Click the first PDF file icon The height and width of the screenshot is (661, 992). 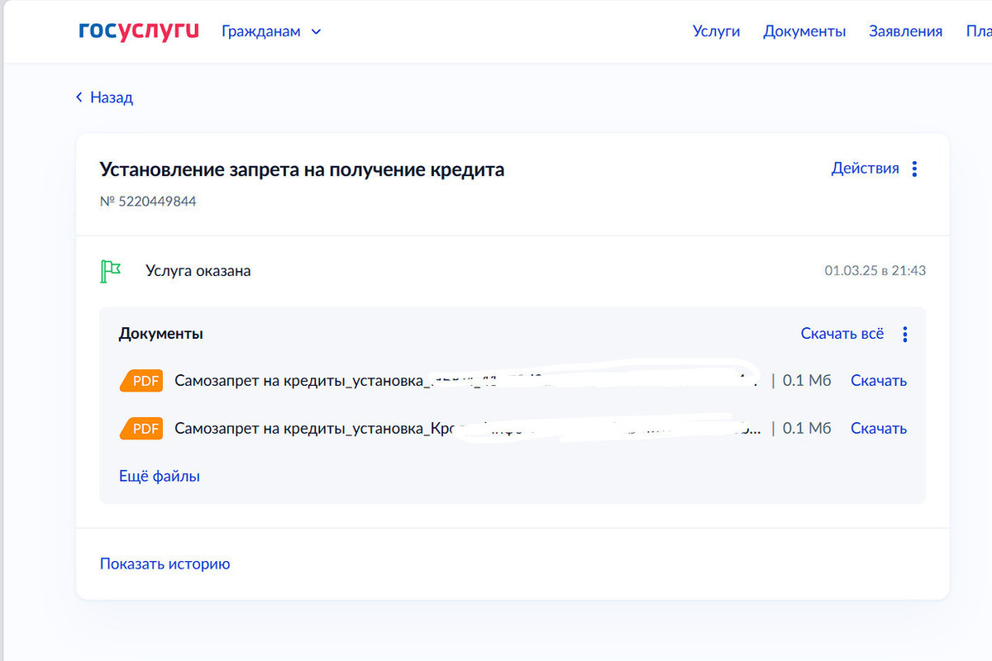click(142, 381)
